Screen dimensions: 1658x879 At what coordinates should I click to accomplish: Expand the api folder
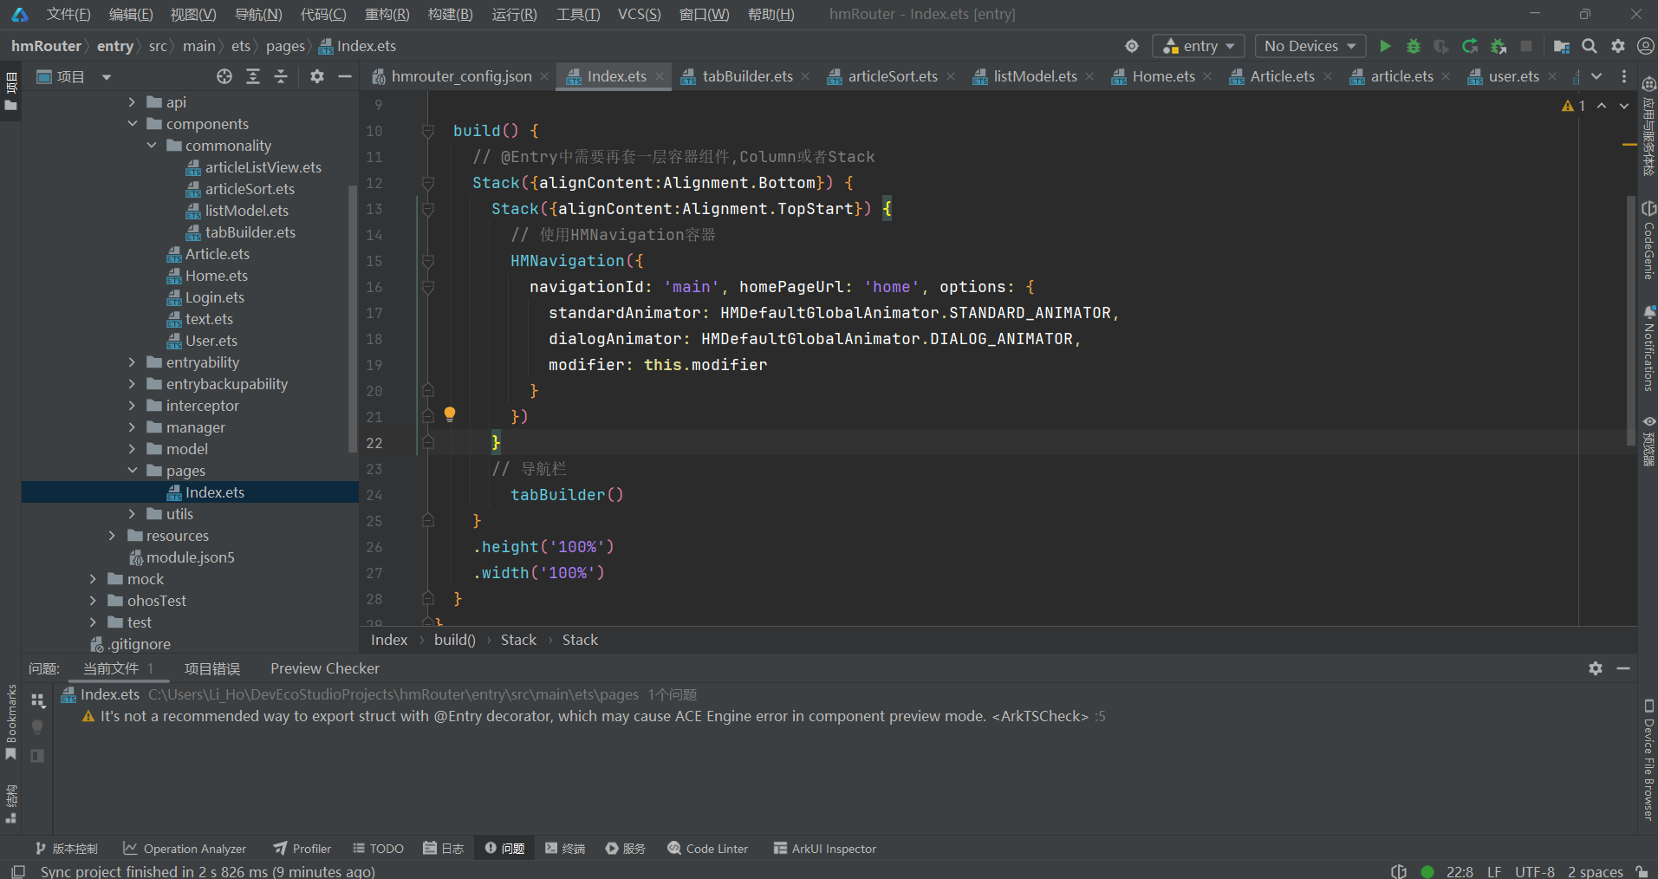132,102
